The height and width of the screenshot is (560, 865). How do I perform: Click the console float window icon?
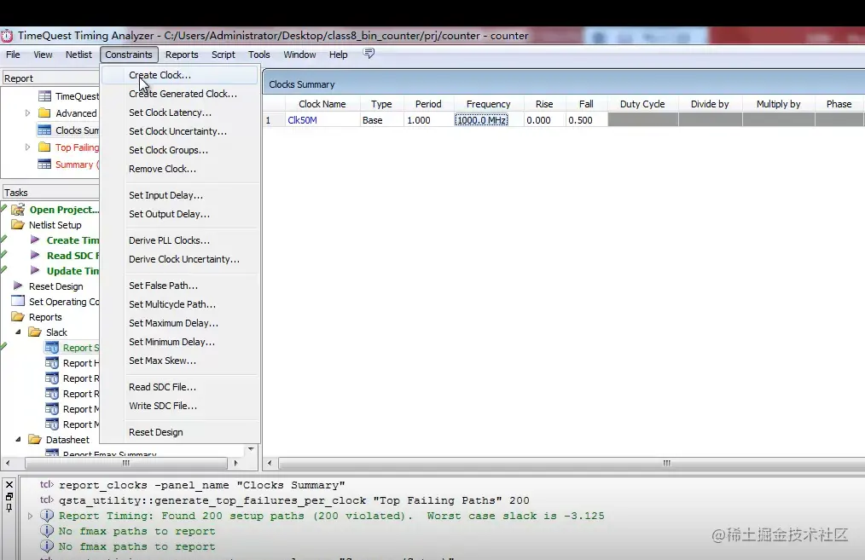pyautogui.click(x=9, y=497)
